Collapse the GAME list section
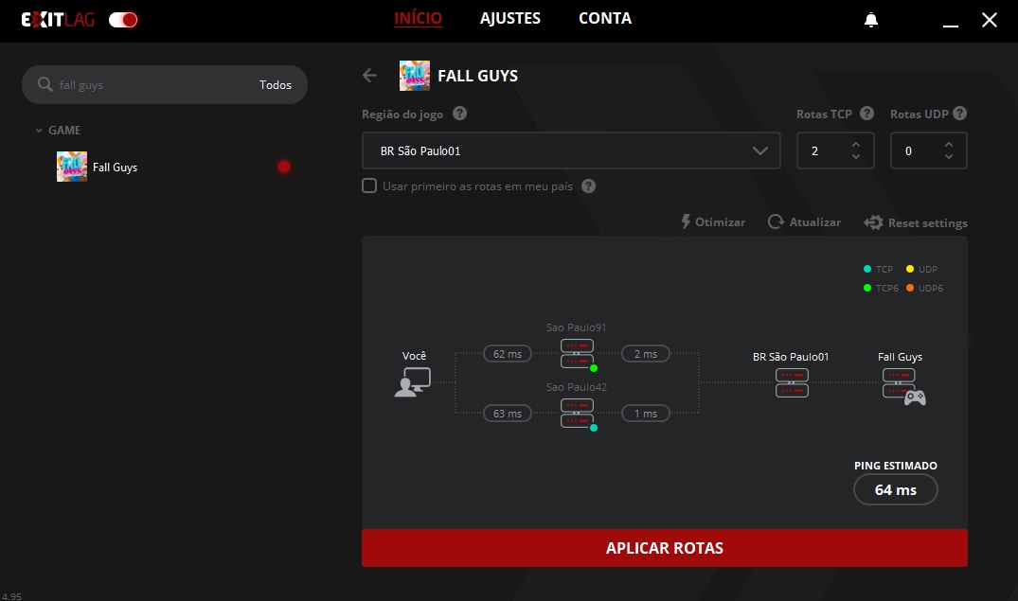 39,131
